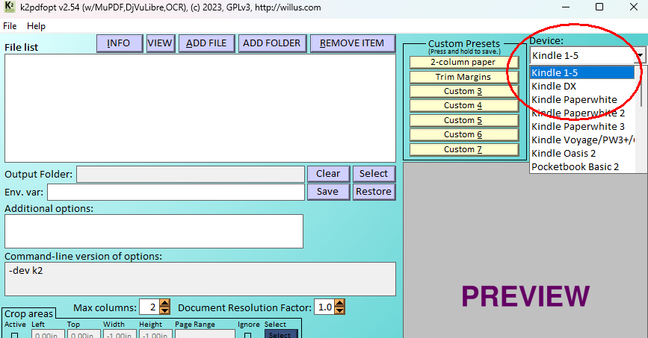Open the Help menu
648x338 pixels.
pos(36,26)
